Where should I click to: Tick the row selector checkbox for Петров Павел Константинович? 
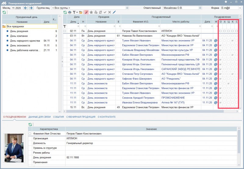pos(65,31)
